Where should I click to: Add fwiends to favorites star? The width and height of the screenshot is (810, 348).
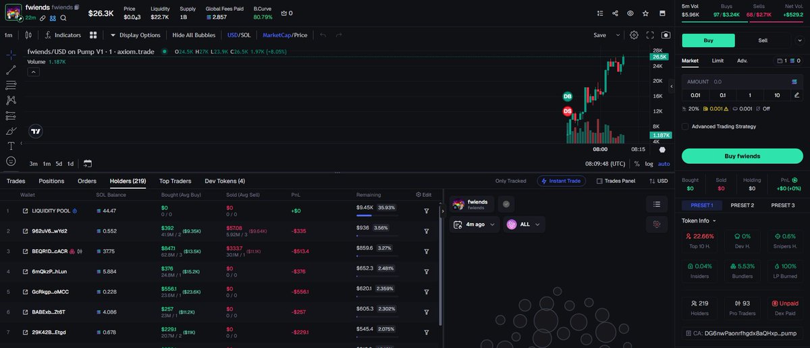[646, 13]
